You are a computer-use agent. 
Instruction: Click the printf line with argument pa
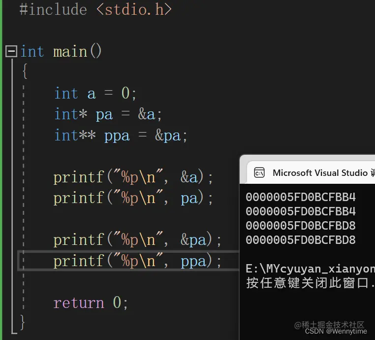133,198
